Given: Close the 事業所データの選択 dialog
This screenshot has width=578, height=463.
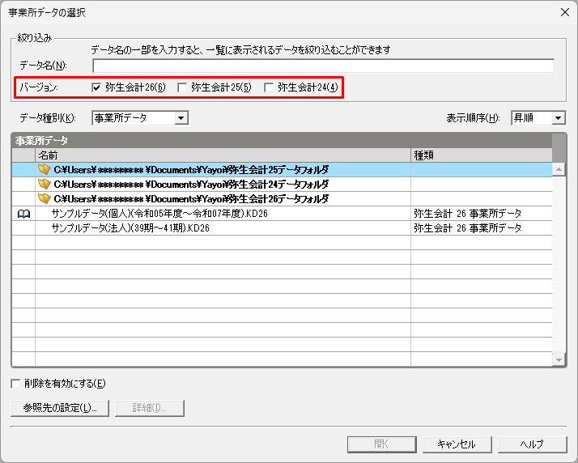Looking at the screenshot, I should point(563,12).
